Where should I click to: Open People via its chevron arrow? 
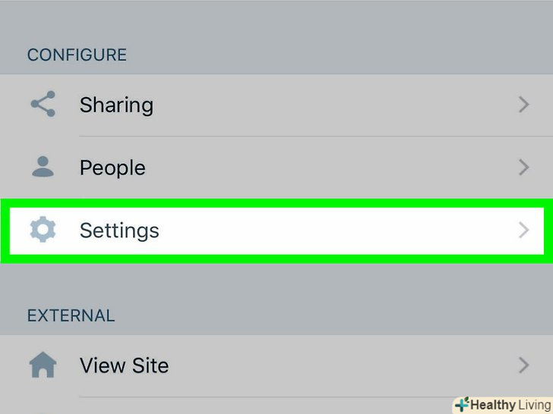pos(523,168)
